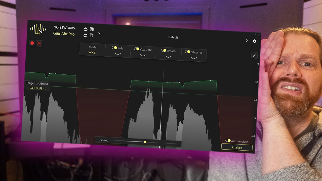Click the V 1.0.1 version text

coord(257,34)
